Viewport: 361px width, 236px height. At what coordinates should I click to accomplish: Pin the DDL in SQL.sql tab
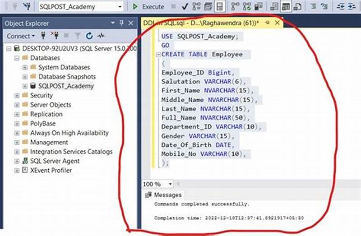(x=268, y=23)
